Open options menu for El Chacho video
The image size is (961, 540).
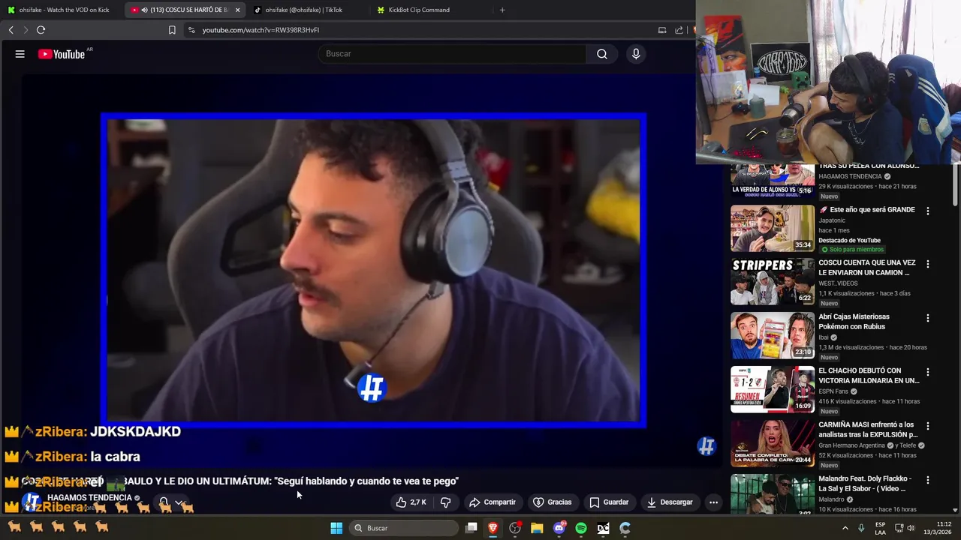pyautogui.click(x=928, y=372)
